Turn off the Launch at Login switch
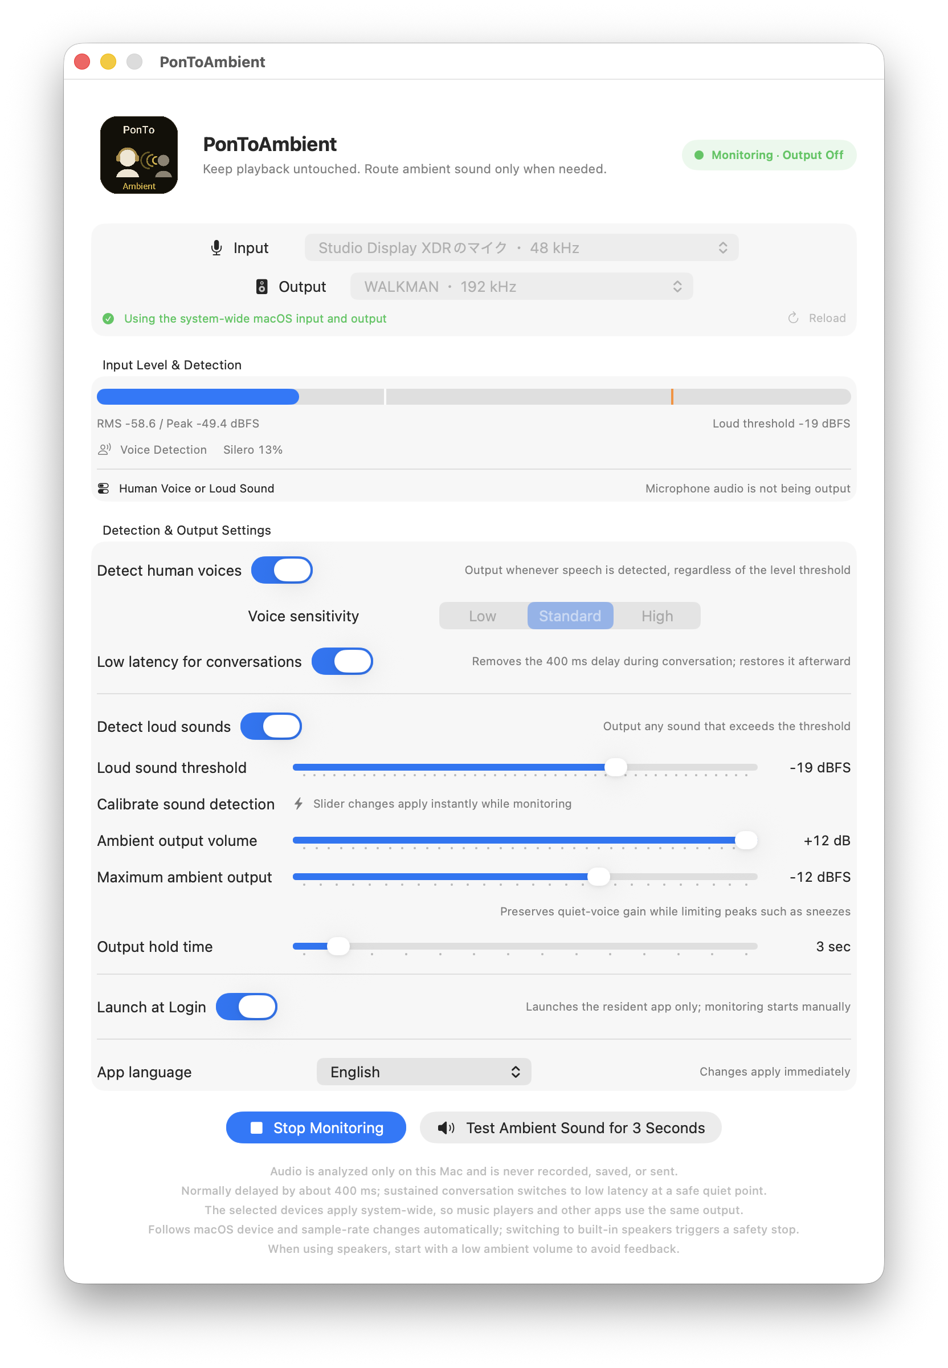 pyautogui.click(x=247, y=1007)
